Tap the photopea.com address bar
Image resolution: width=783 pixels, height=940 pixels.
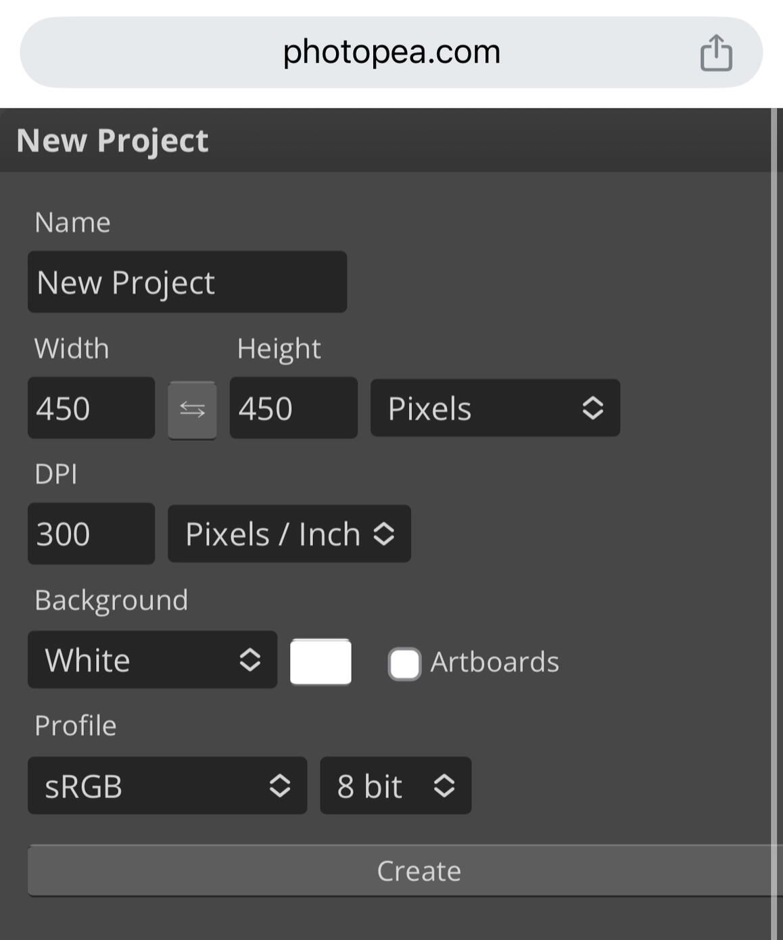(x=391, y=52)
